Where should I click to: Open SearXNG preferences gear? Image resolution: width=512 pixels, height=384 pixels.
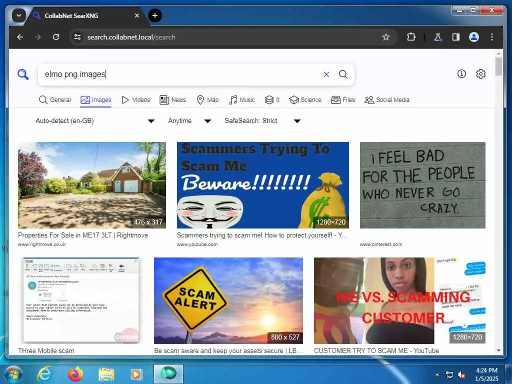click(x=480, y=74)
